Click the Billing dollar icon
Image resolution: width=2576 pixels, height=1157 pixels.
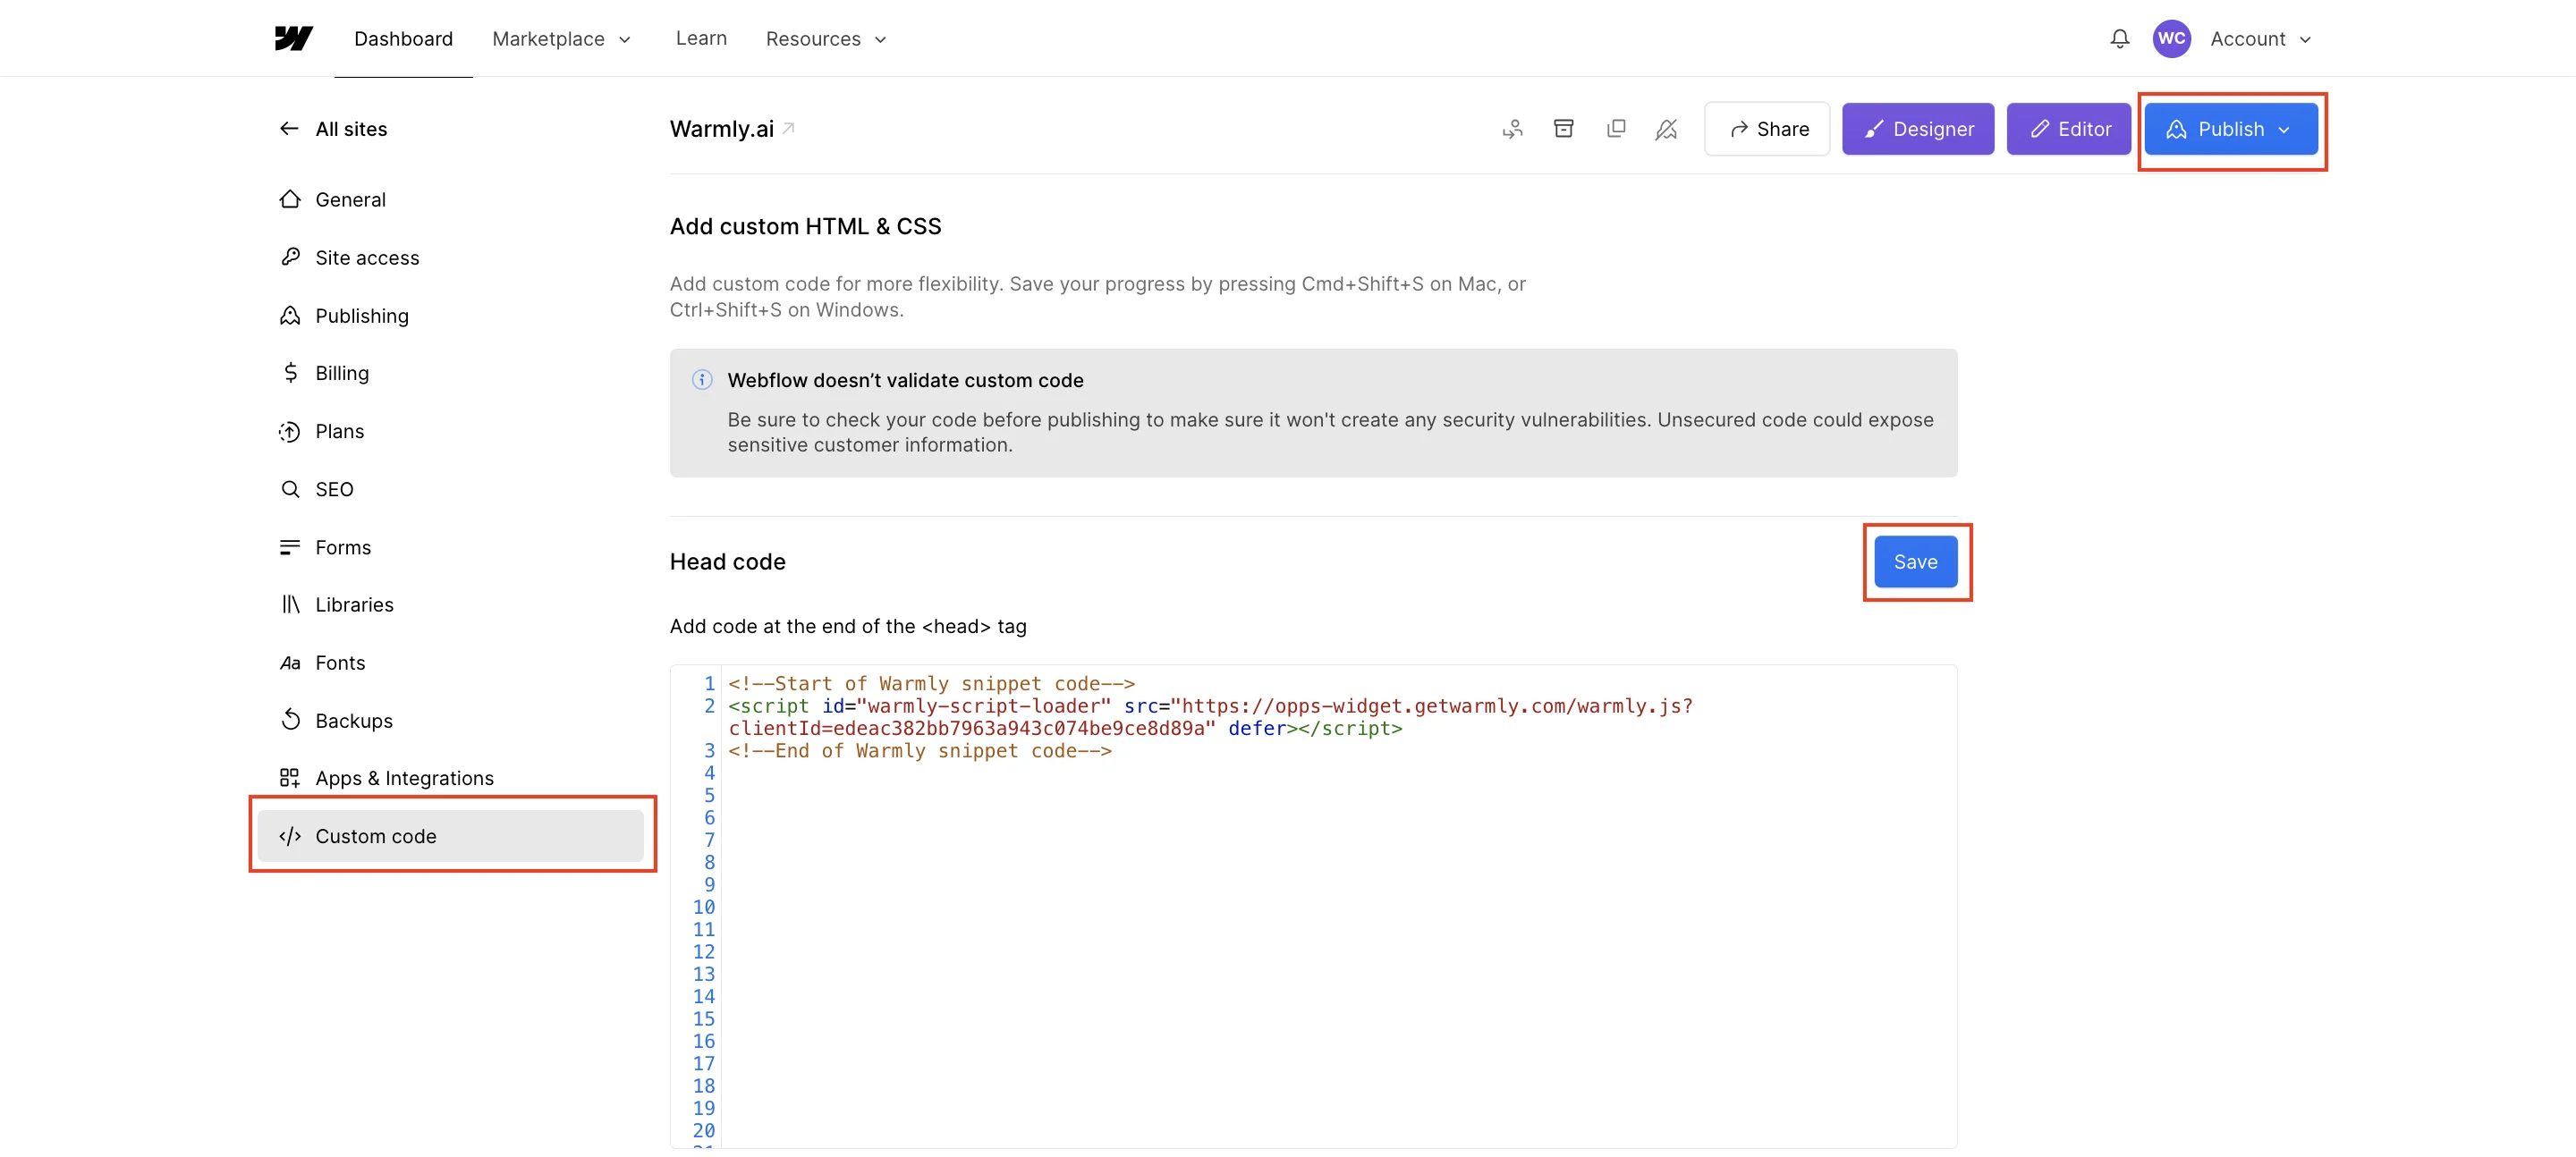point(290,372)
